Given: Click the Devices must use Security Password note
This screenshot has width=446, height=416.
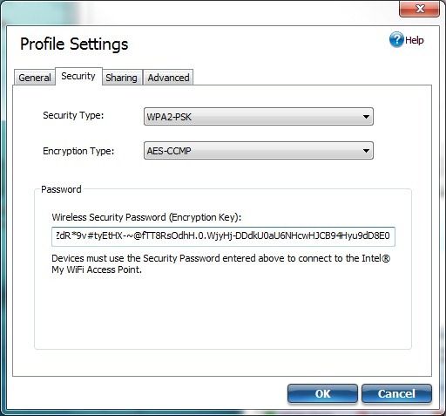Looking at the screenshot, I should point(220,264).
